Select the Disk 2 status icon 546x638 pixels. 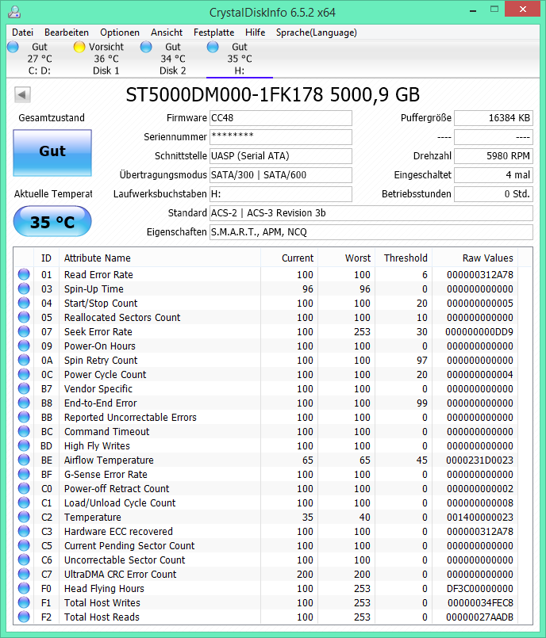click(146, 47)
